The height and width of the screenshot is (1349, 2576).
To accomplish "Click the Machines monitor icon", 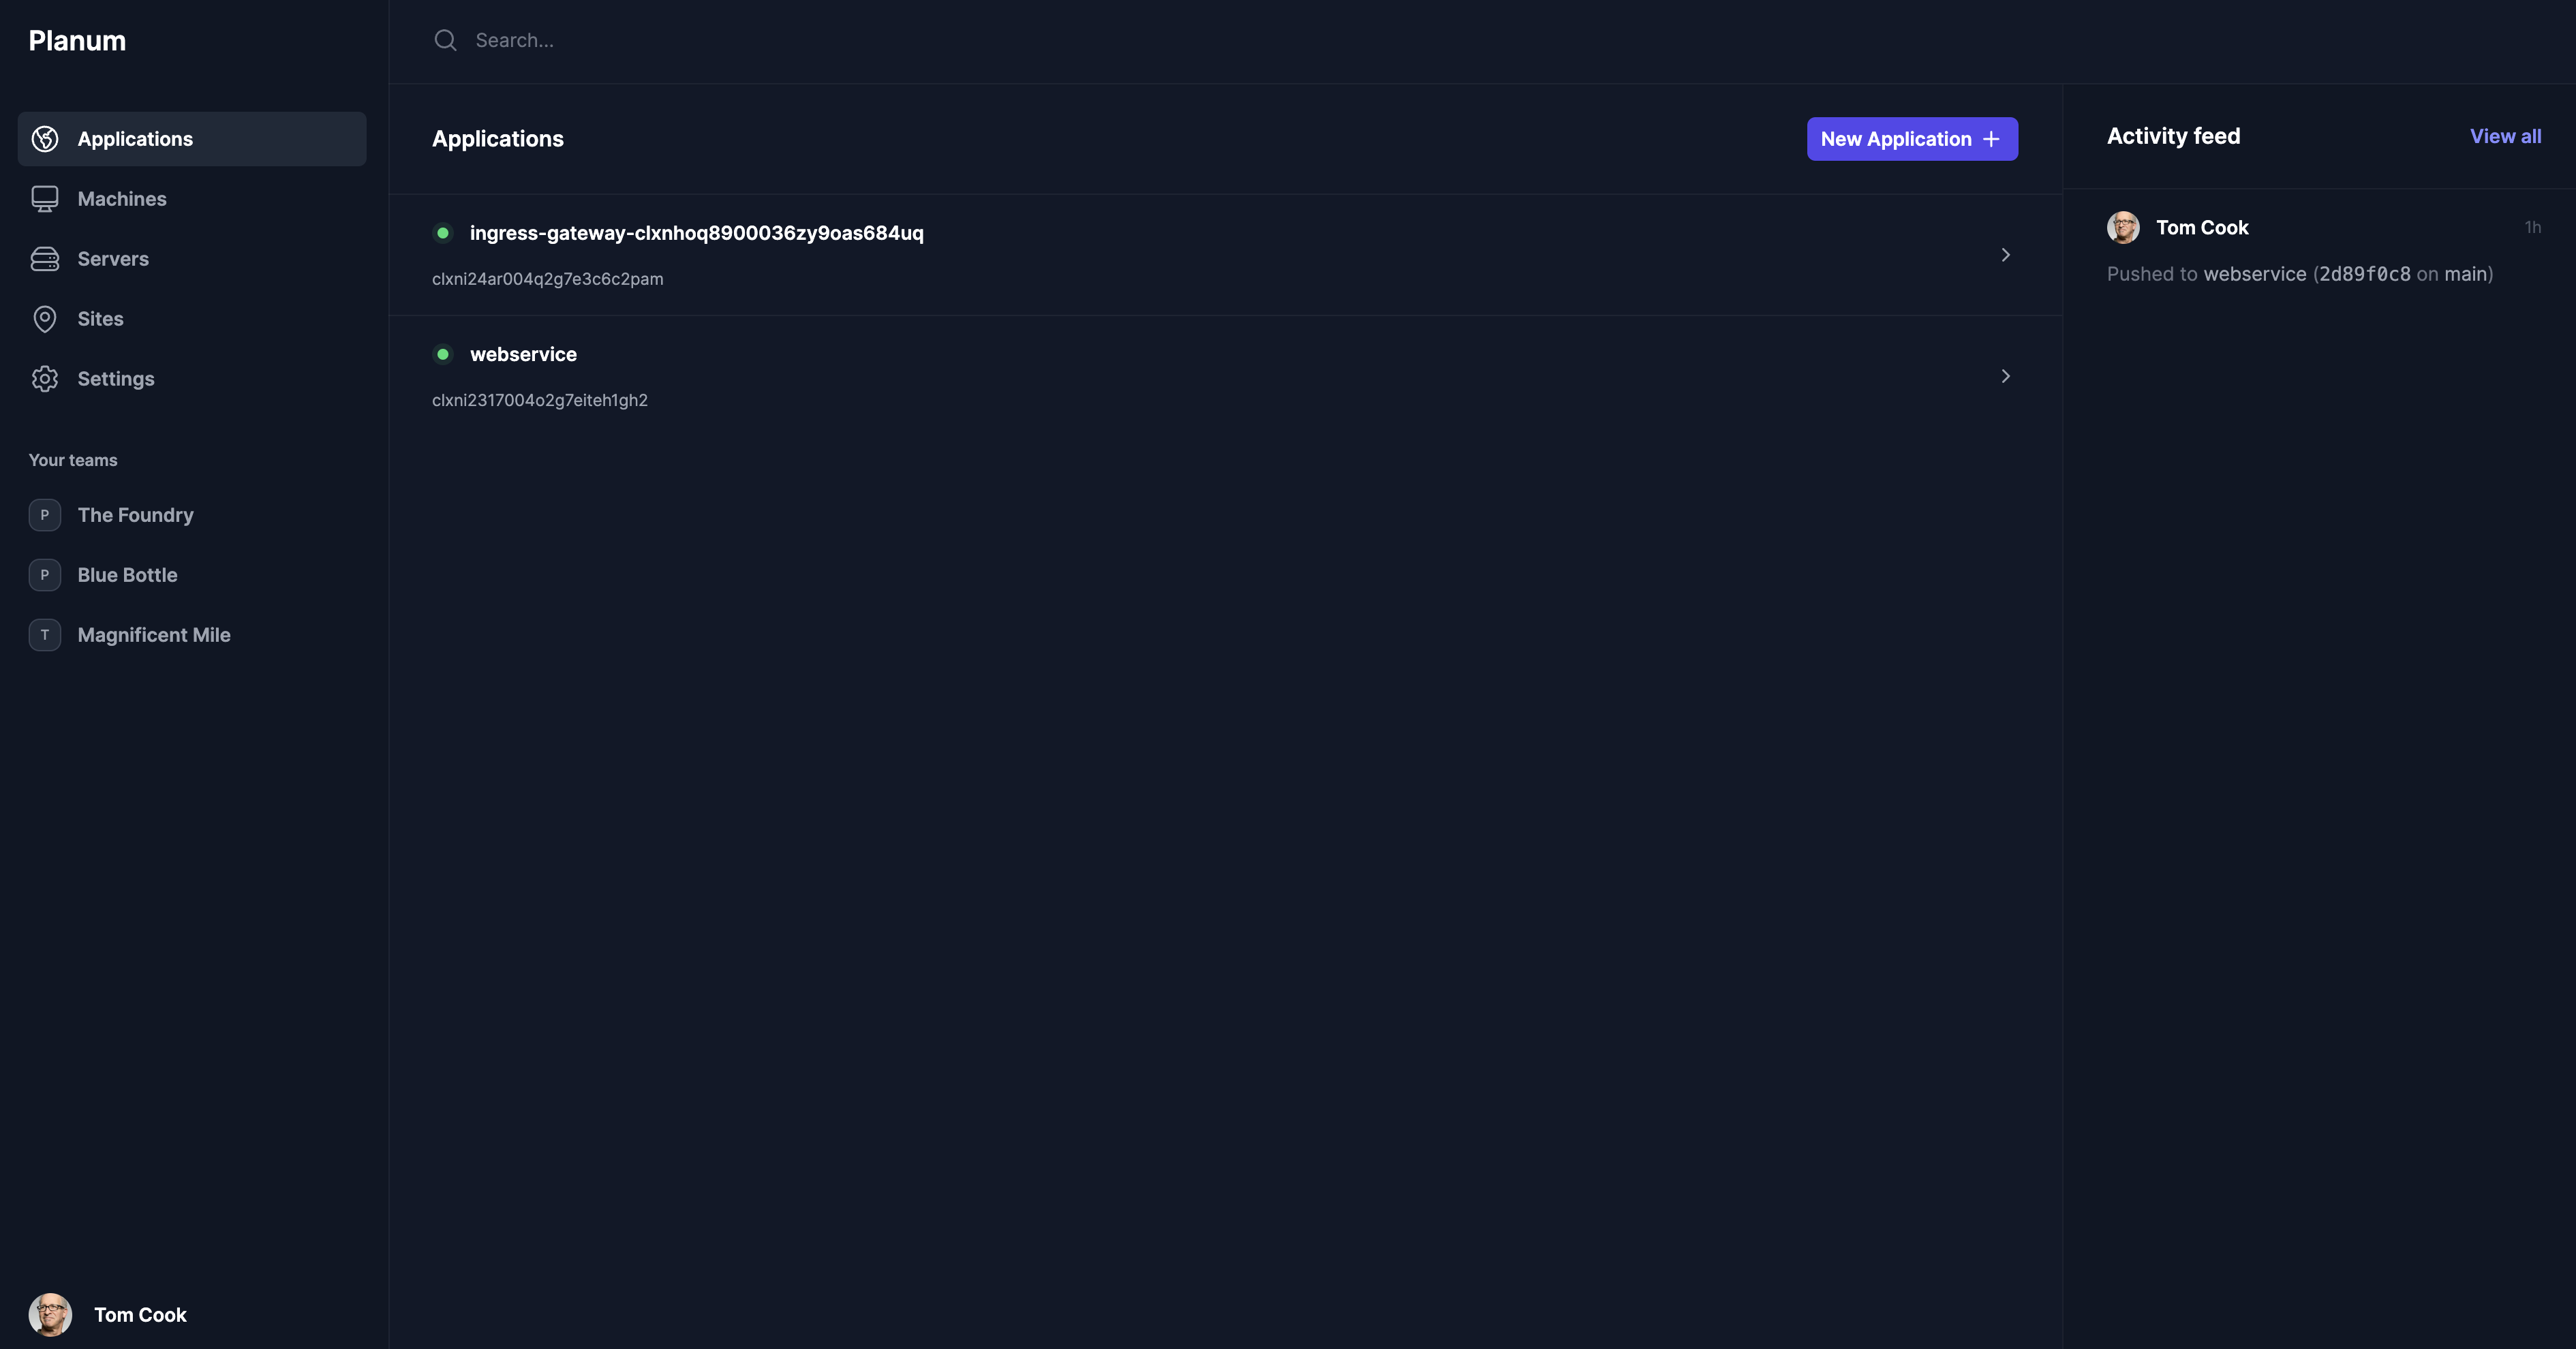I will pos(45,199).
